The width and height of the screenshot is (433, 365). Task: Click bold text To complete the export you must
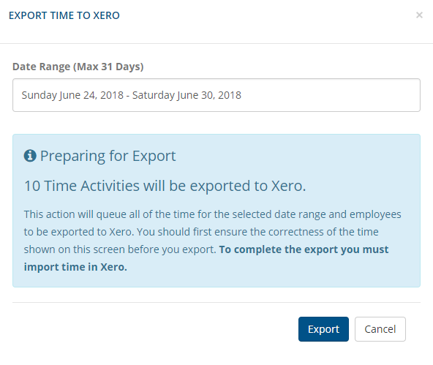tap(304, 249)
